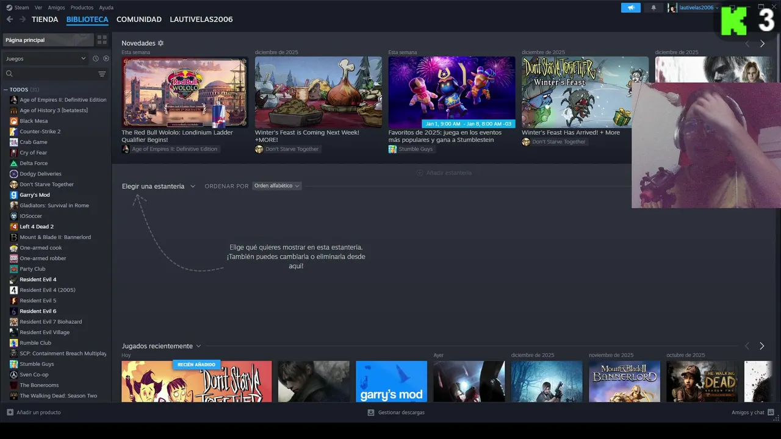The height and width of the screenshot is (439, 781).
Task: Select Cry of Fear in game list
Action: [33, 152]
